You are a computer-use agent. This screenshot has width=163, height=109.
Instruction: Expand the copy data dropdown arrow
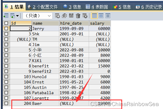(x=17, y=16)
